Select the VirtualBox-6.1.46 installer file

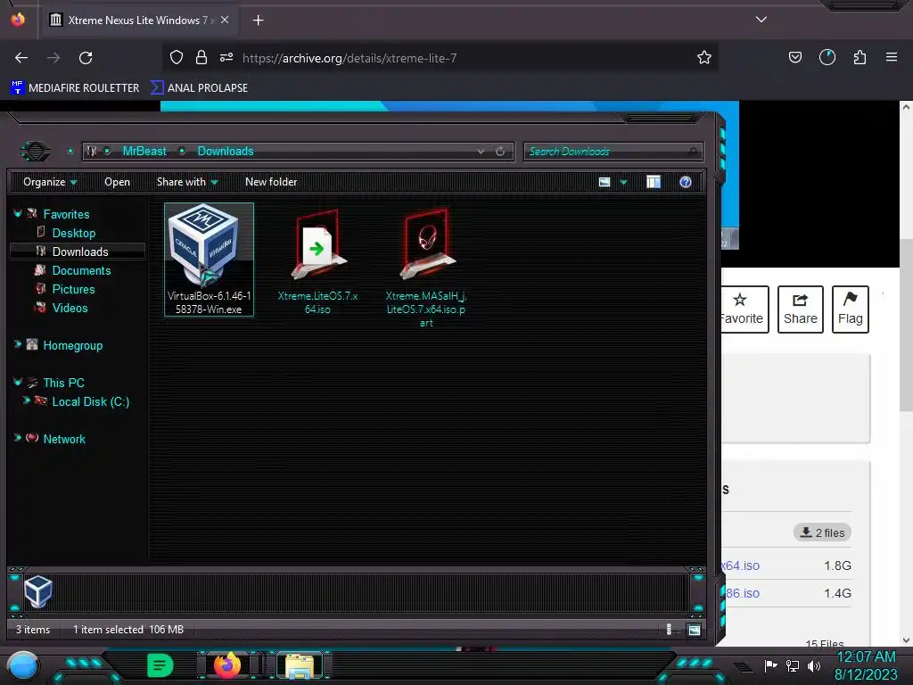click(x=209, y=260)
